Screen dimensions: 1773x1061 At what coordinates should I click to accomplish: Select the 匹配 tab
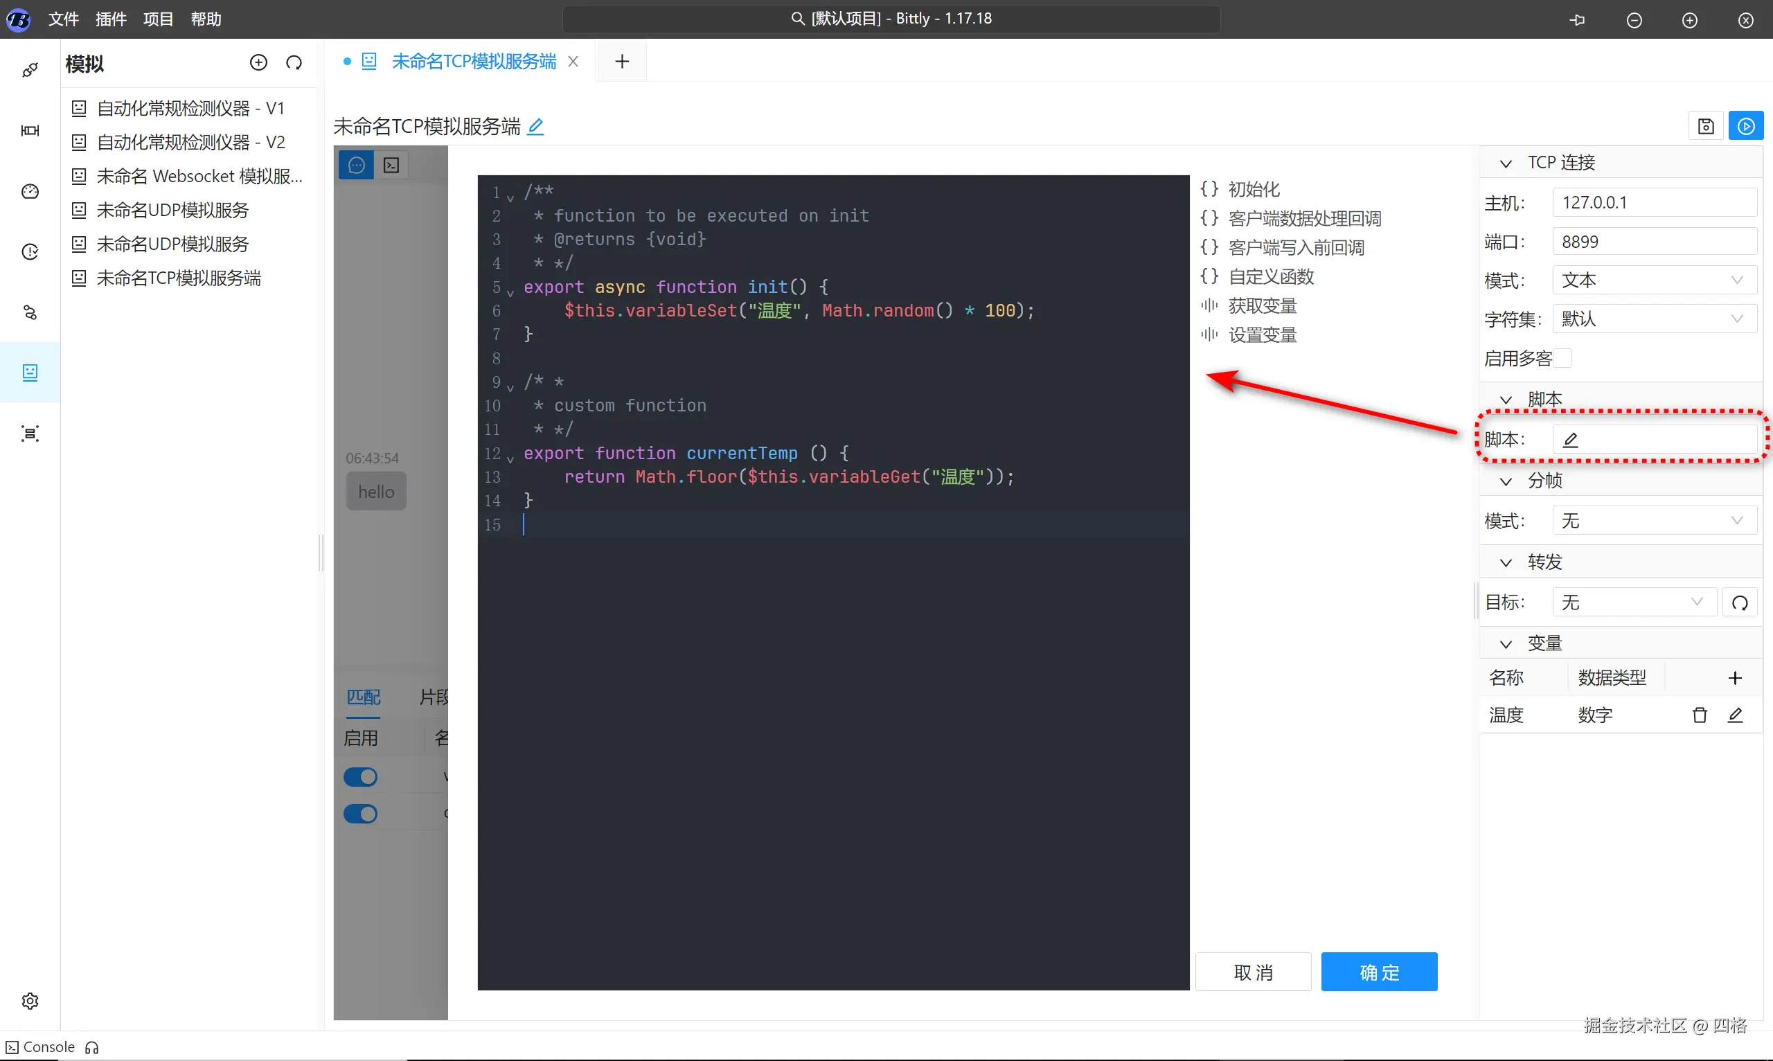[363, 697]
